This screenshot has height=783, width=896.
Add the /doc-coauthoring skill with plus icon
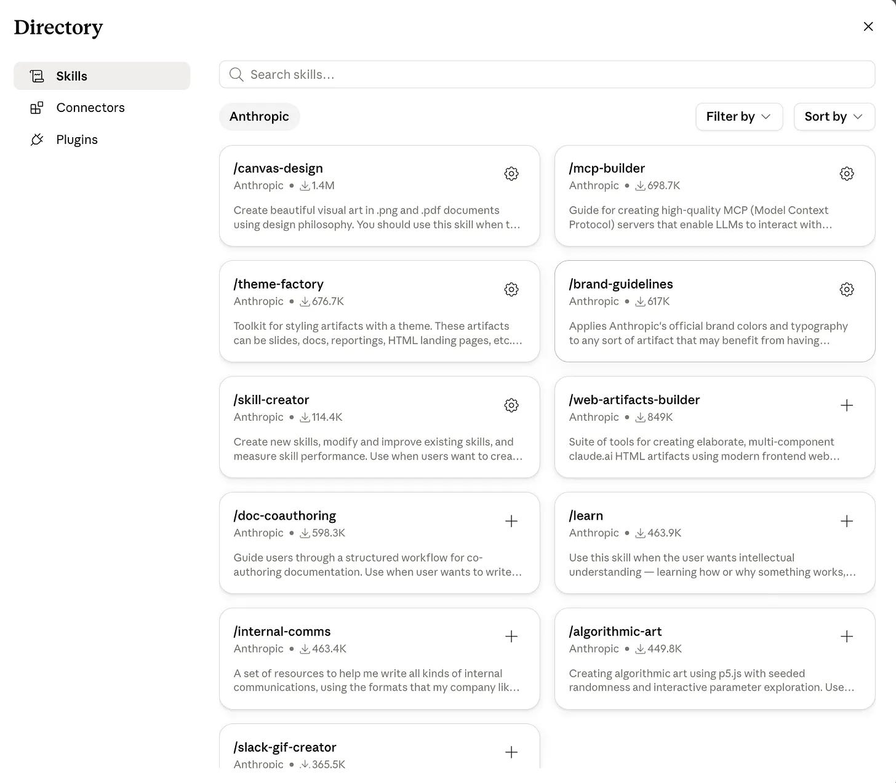[511, 521]
